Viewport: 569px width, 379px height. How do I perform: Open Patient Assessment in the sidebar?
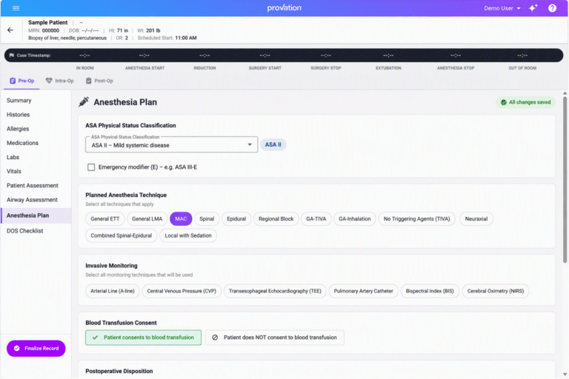pyautogui.click(x=33, y=185)
